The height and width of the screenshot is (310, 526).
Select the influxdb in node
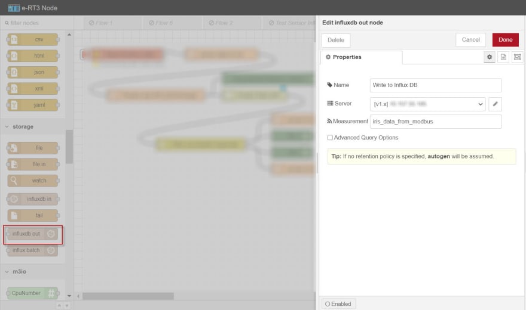click(x=32, y=199)
